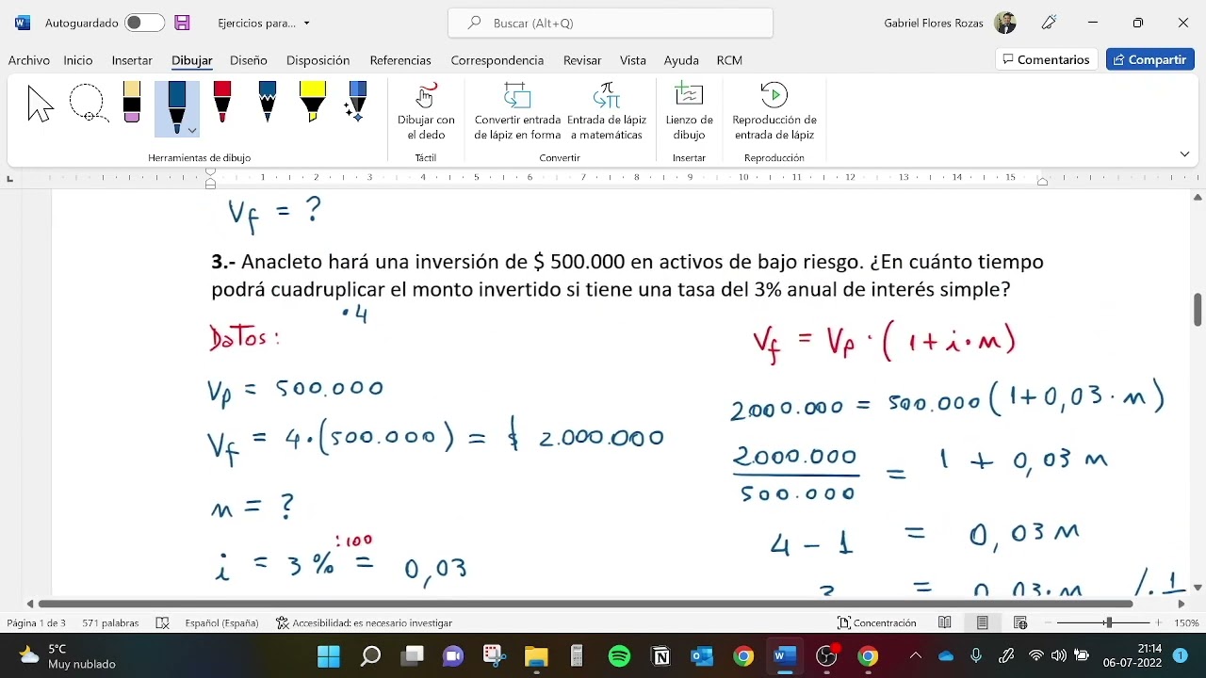Open weather widget 5°C Muy nublado
Screen dimensions: 1206x678
point(69,656)
